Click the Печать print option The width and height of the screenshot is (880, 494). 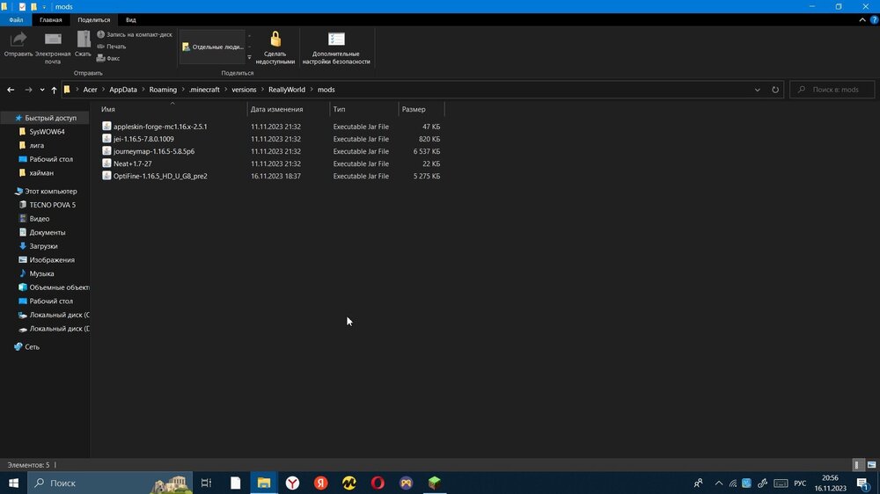click(111, 47)
